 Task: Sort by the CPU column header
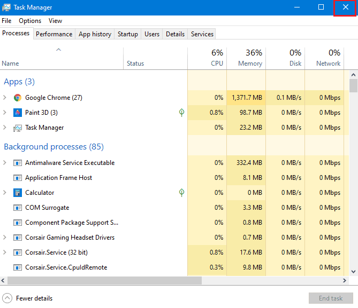pyautogui.click(x=207, y=58)
